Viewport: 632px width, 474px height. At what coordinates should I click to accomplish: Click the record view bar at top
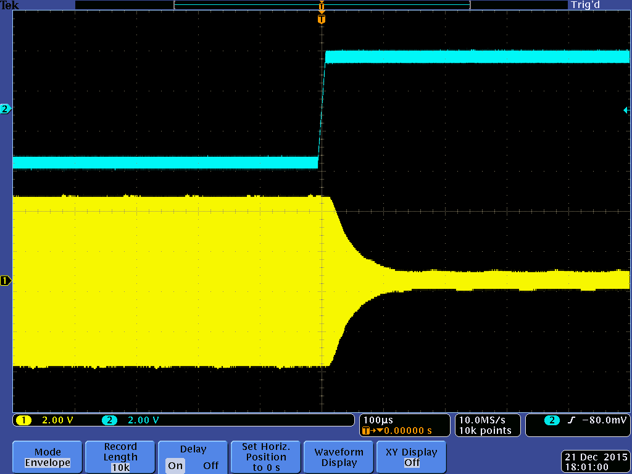pos(322,5)
